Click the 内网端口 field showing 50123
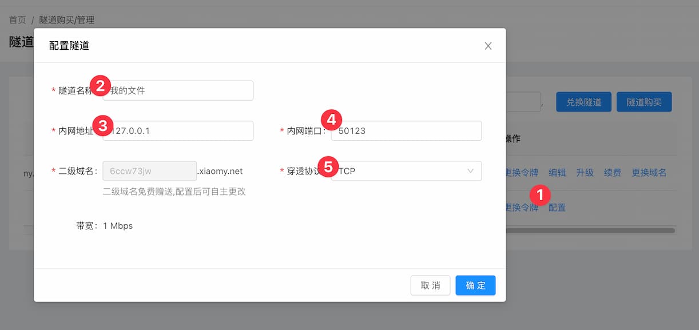The image size is (699, 330). click(x=406, y=130)
